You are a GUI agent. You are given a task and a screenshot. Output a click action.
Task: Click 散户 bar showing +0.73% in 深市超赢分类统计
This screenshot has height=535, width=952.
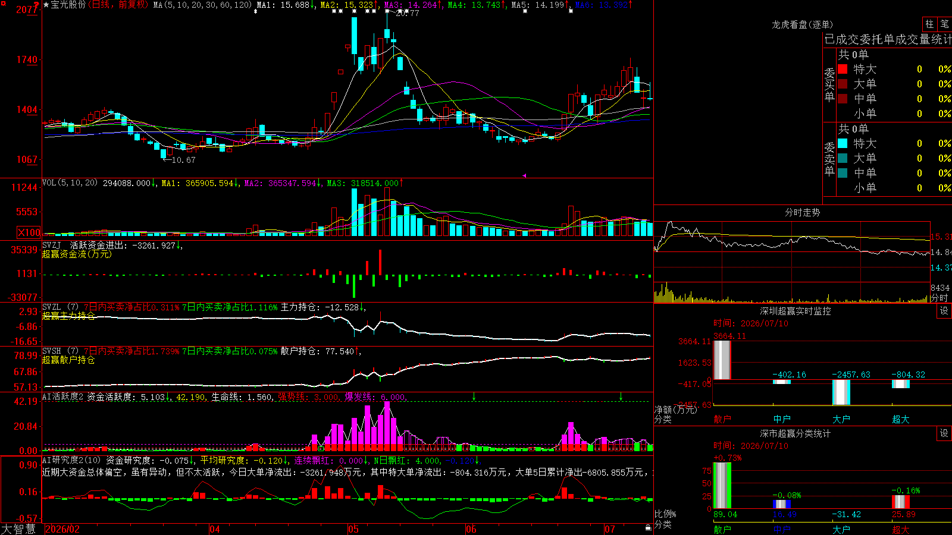point(722,485)
